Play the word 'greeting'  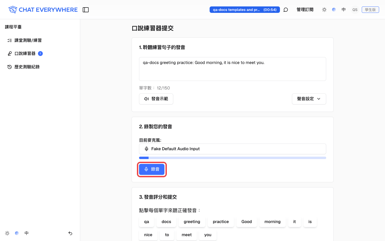pos(192,222)
